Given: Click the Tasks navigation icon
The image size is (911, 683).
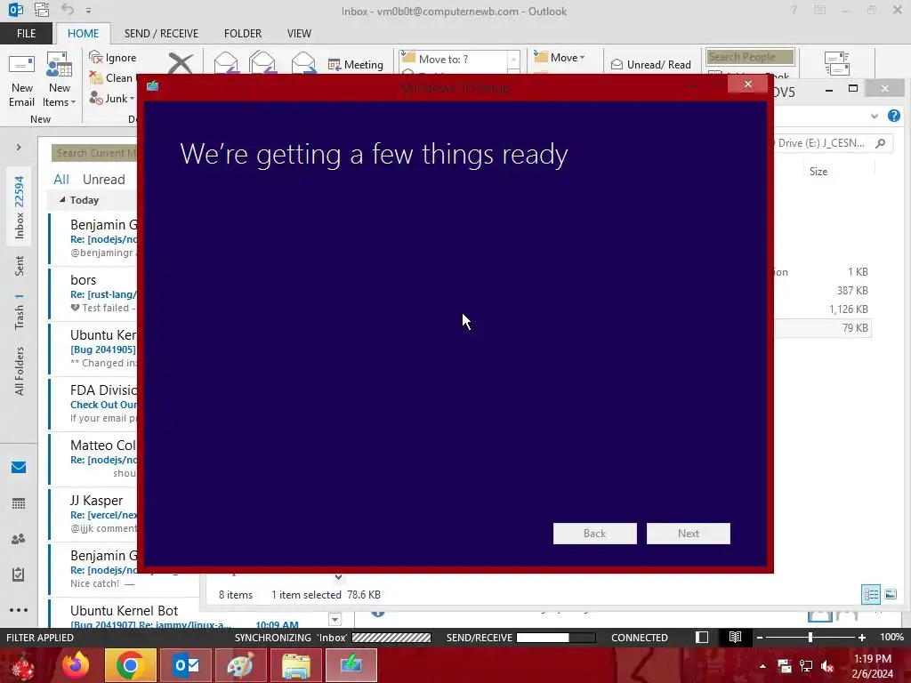Looking at the screenshot, I should (x=19, y=575).
